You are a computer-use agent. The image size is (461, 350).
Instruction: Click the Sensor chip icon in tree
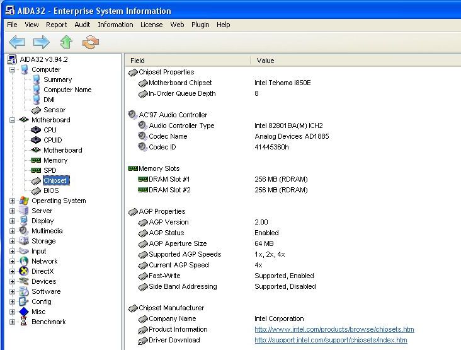(x=36, y=110)
